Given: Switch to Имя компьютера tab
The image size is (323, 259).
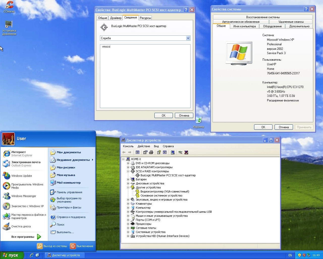Looking at the screenshot, I should 245,26.
